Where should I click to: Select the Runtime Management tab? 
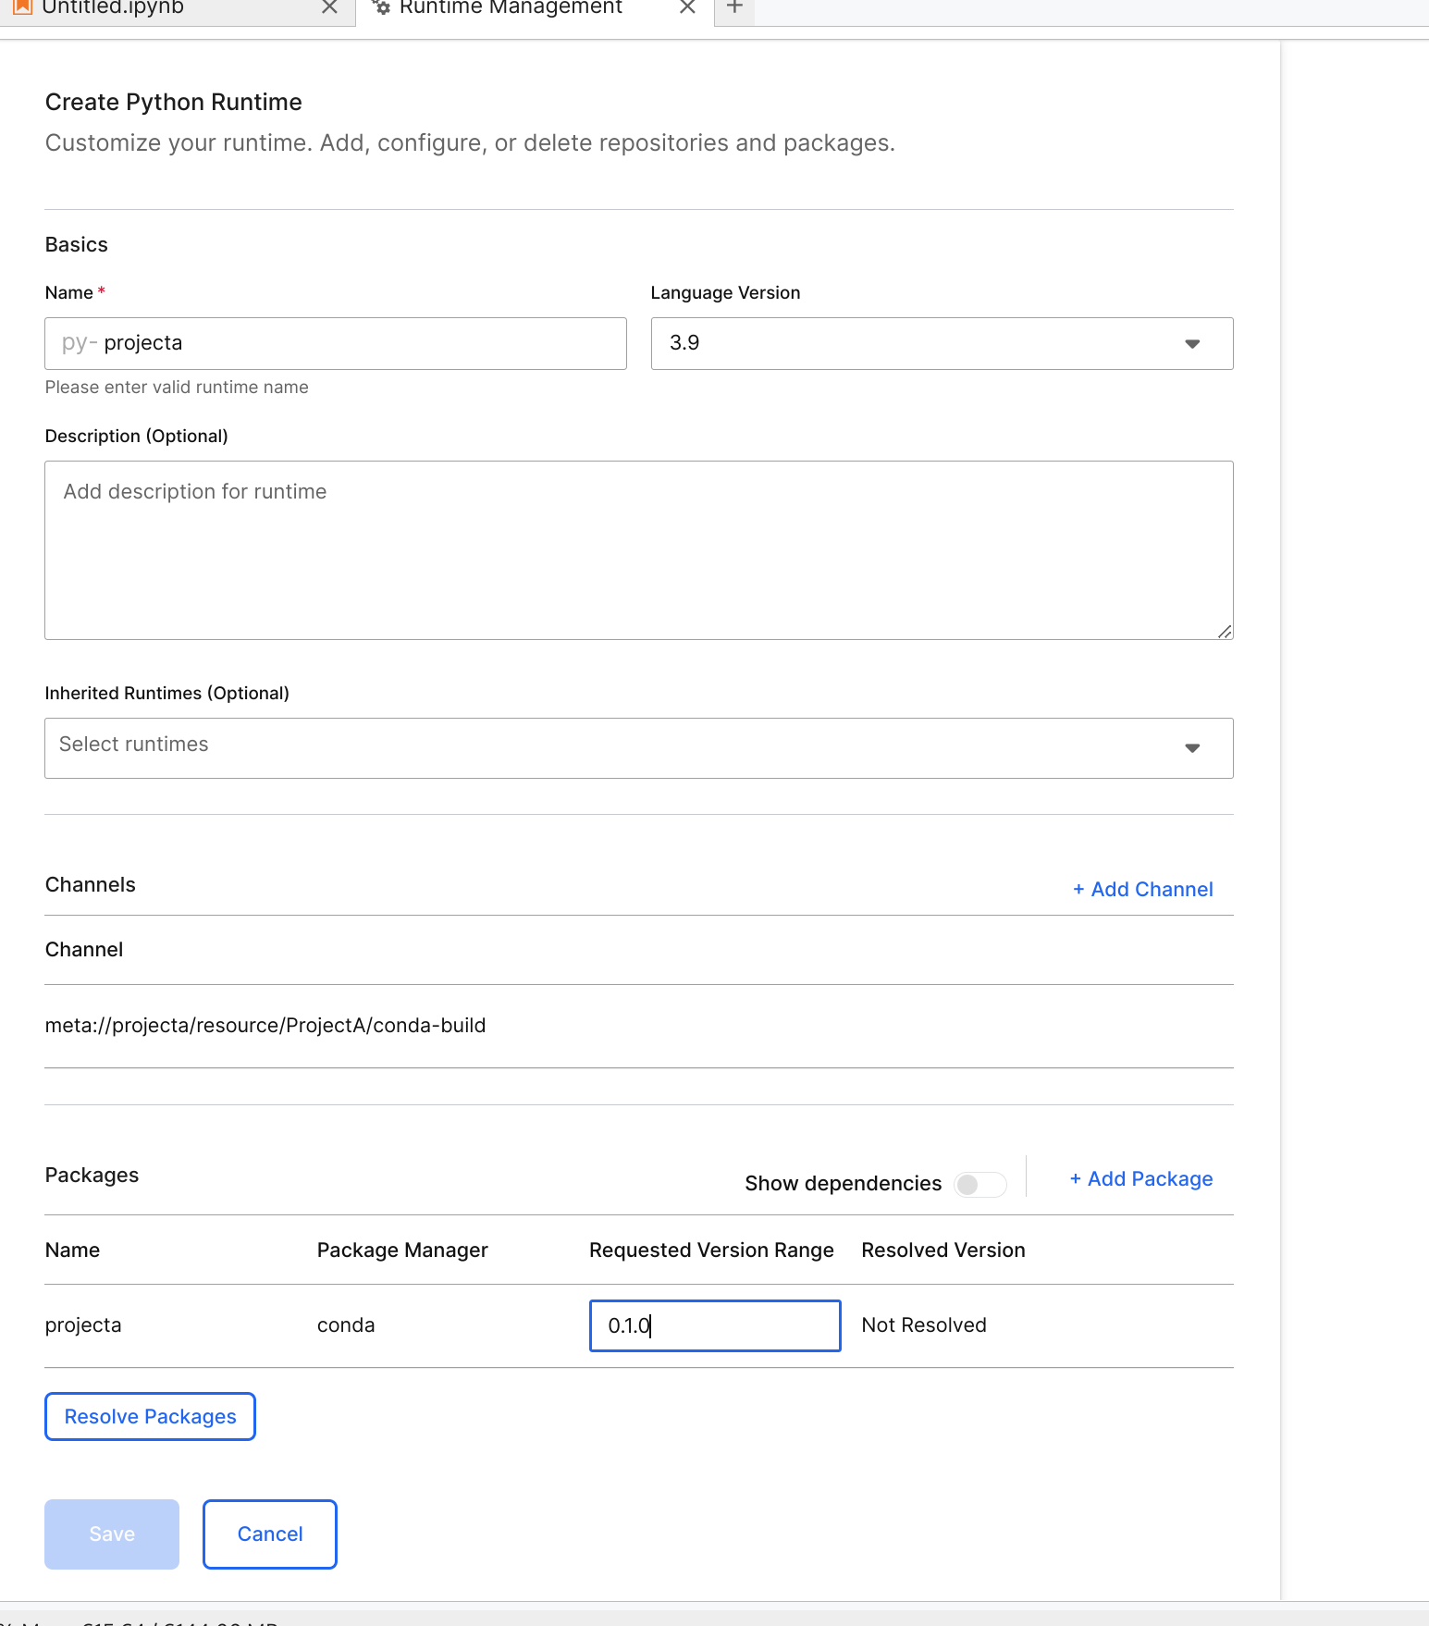pyautogui.click(x=511, y=8)
